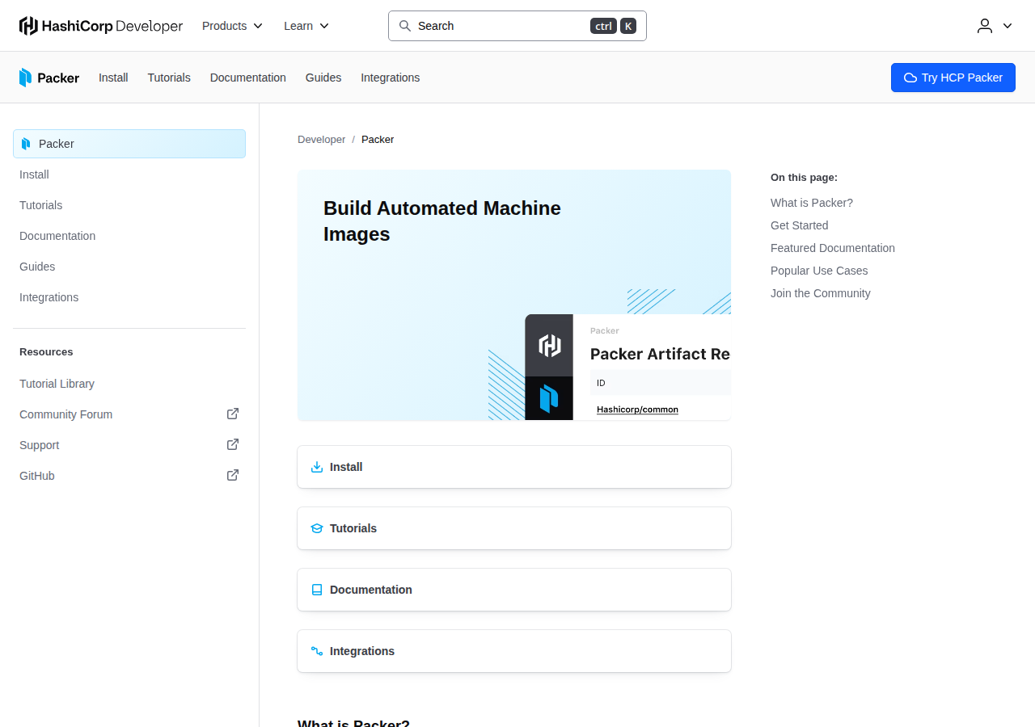Expand the Learn dropdown menu

click(x=306, y=26)
